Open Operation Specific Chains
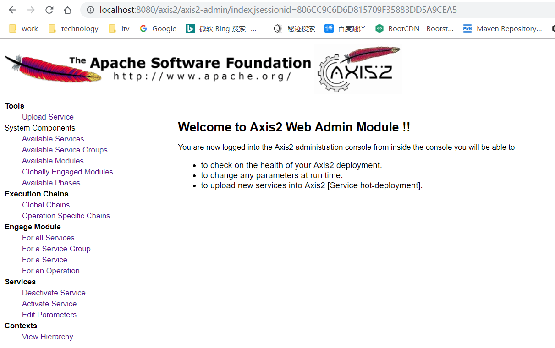 (66, 216)
